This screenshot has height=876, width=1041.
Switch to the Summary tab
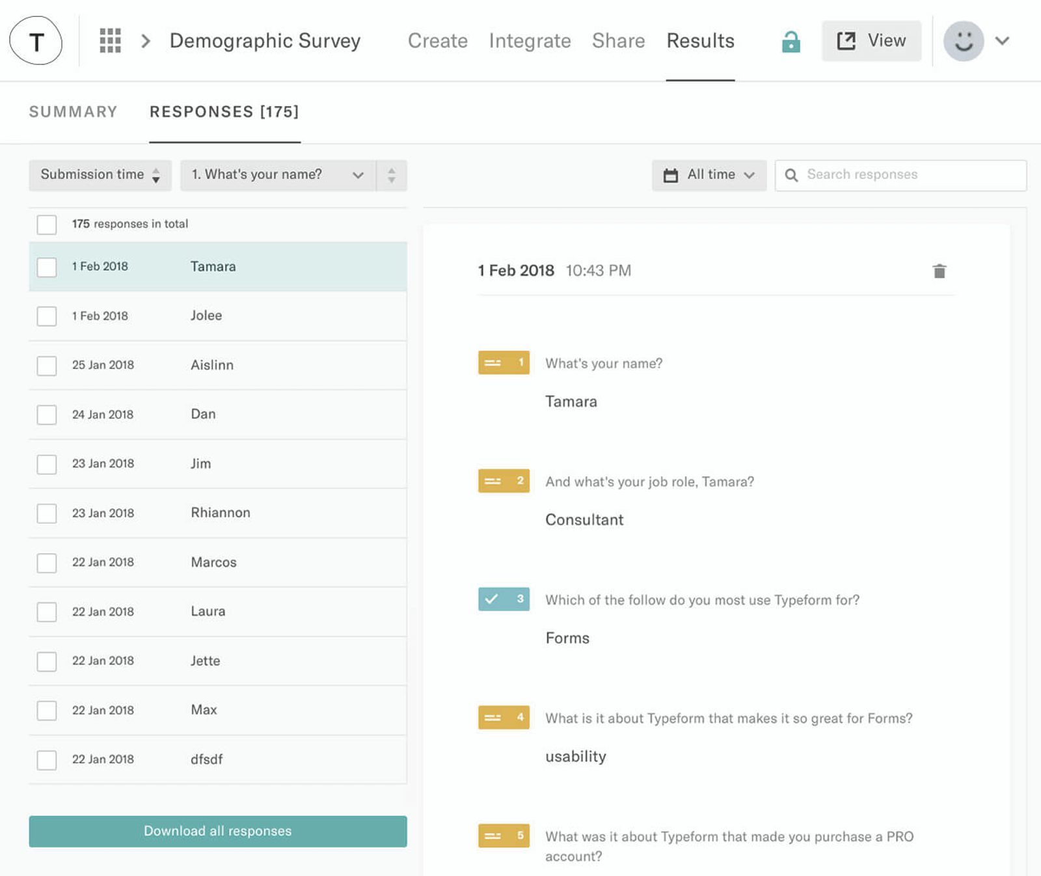click(x=73, y=111)
